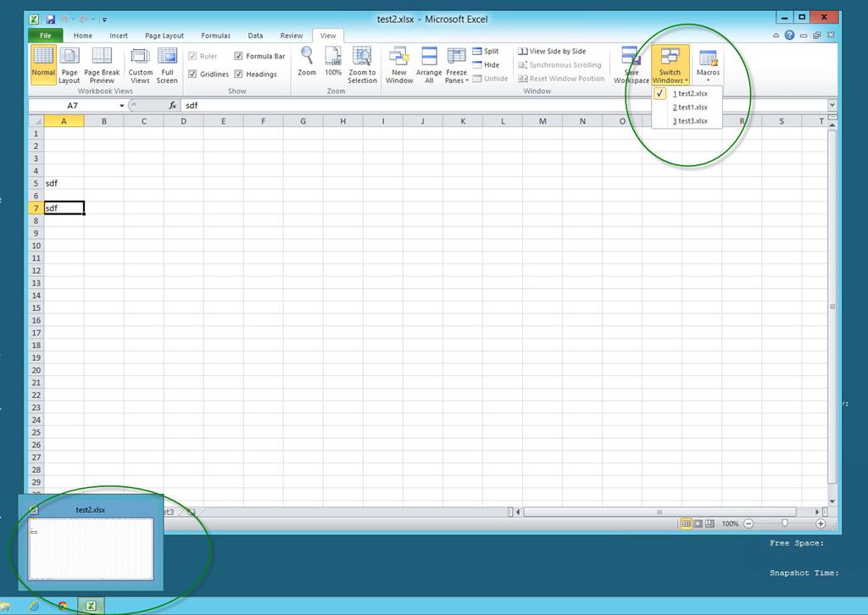Click View Side by Side
This screenshot has width=868, height=615.
(x=552, y=51)
